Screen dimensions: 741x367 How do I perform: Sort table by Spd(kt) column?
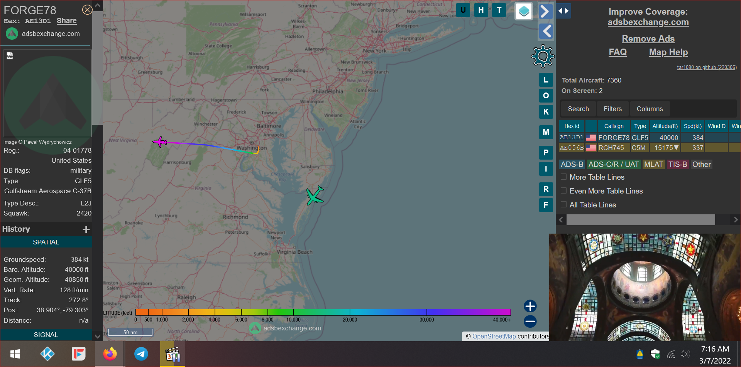click(693, 126)
